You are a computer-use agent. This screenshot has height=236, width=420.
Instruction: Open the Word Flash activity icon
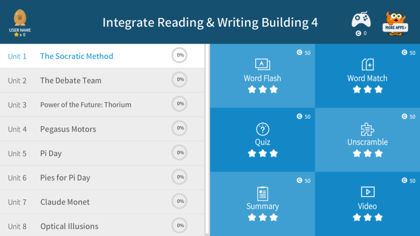click(262, 64)
